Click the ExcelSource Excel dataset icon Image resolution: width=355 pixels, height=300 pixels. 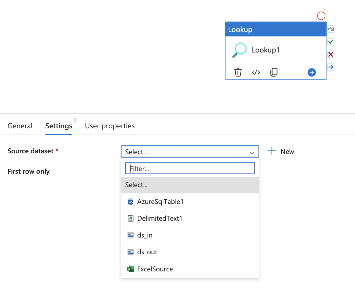click(130, 269)
